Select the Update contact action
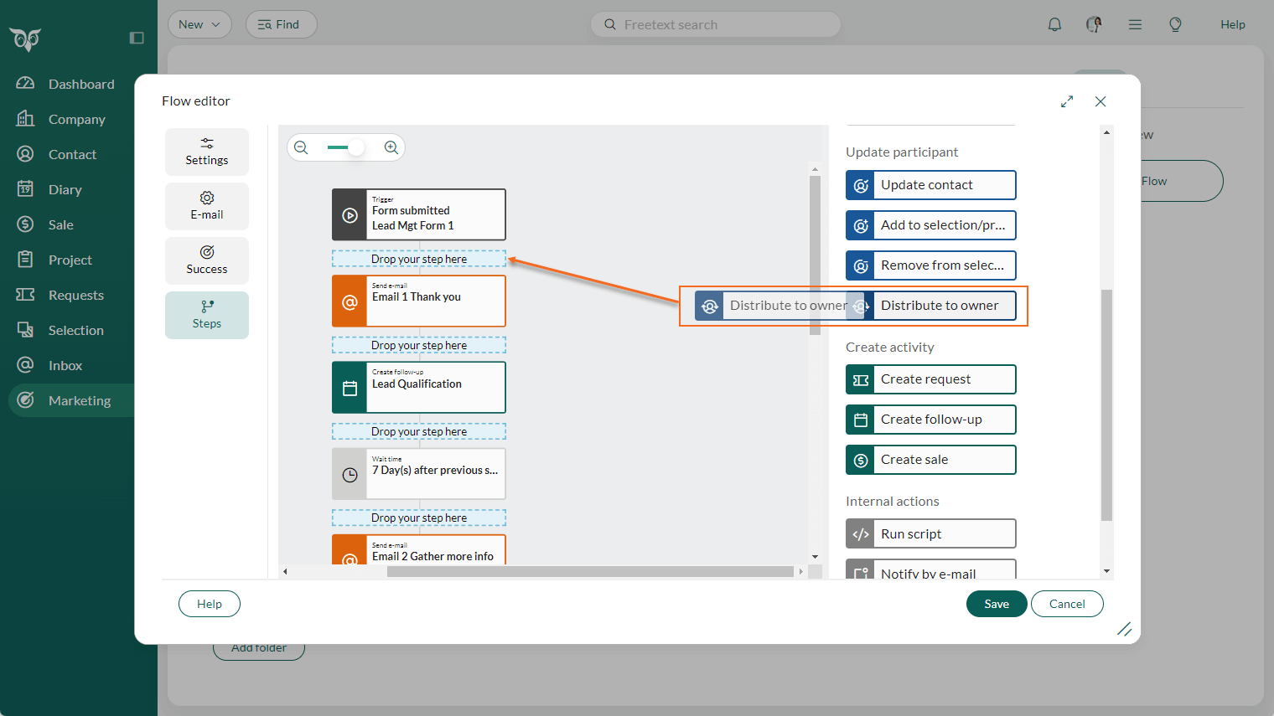This screenshot has height=716, width=1274. pyautogui.click(x=930, y=185)
